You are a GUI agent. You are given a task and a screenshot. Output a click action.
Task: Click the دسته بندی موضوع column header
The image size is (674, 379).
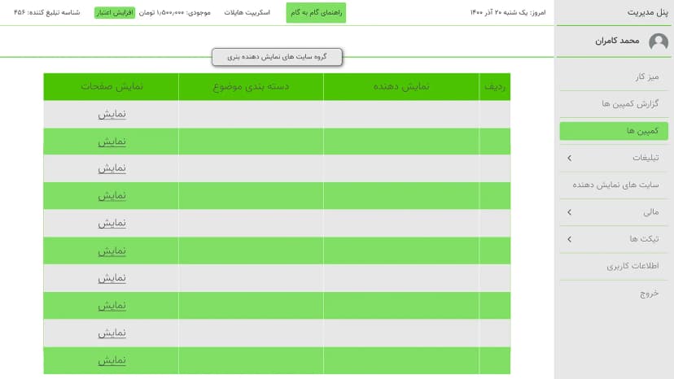251,87
